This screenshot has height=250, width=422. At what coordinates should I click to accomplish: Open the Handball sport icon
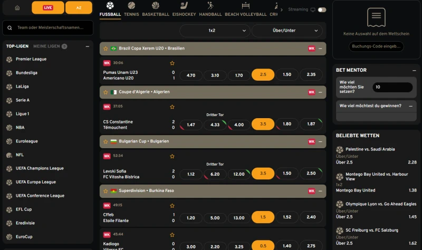tap(210, 6)
